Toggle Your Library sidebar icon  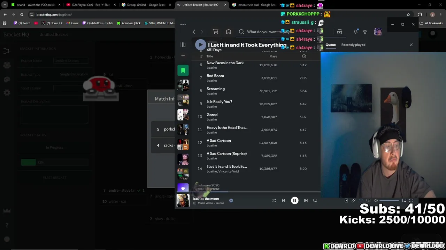point(183,45)
